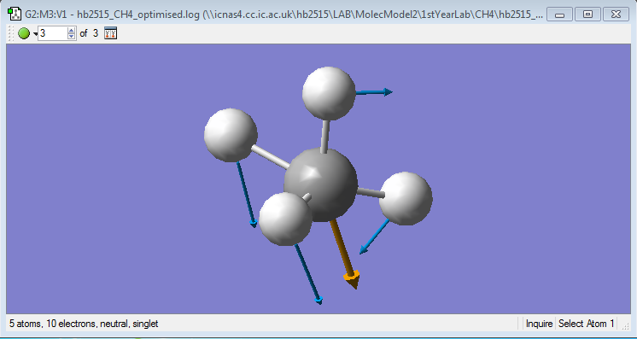Maximize the GaussView molecule window
This screenshot has width=637, height=339.
587,15
